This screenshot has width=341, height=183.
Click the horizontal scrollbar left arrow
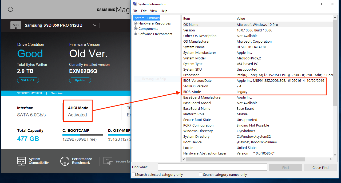[x=184, y=159]
